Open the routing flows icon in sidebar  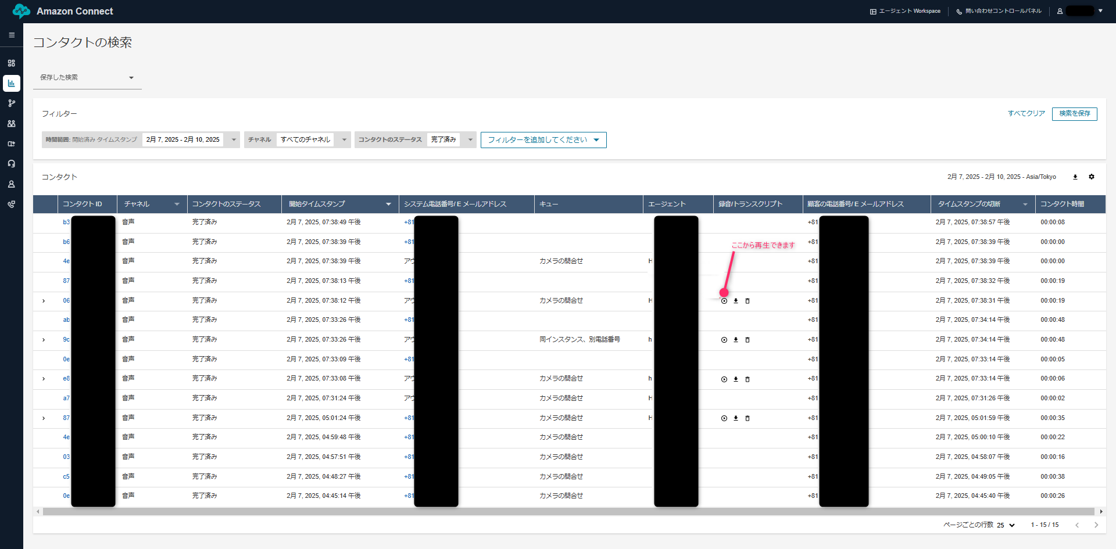pyautogui.click(x=11, y=103)
